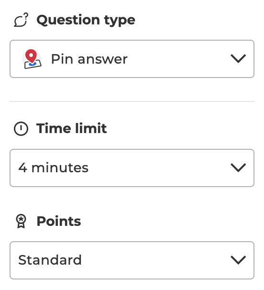Expand the Pin answer chevron arrow
The image size is (264, 290).
tap(238, 59)
